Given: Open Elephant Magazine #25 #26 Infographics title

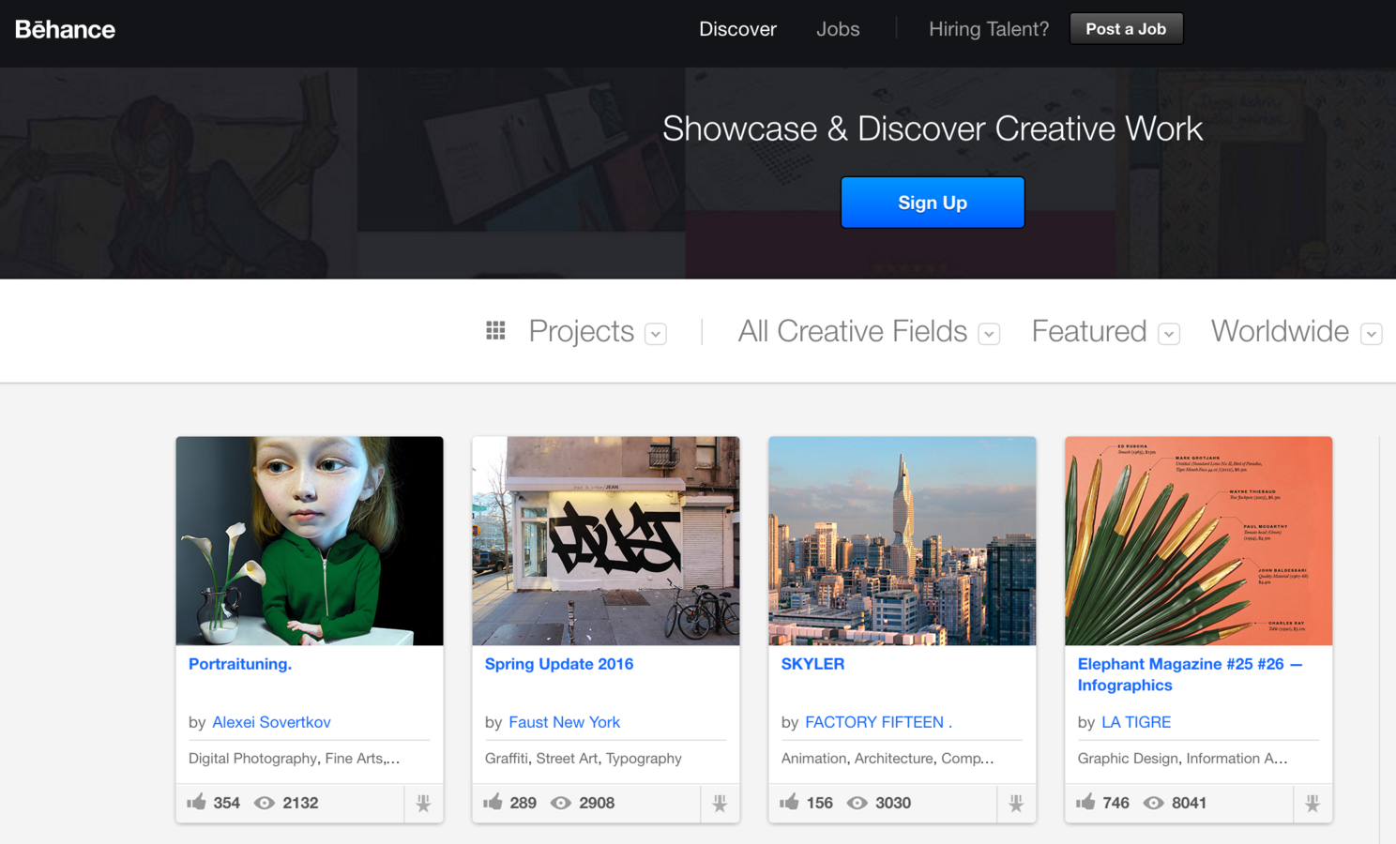Looking at the screenshot, I should (1190, 674).
